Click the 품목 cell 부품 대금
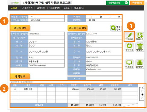The image size is (147, 112). [28, 89]
